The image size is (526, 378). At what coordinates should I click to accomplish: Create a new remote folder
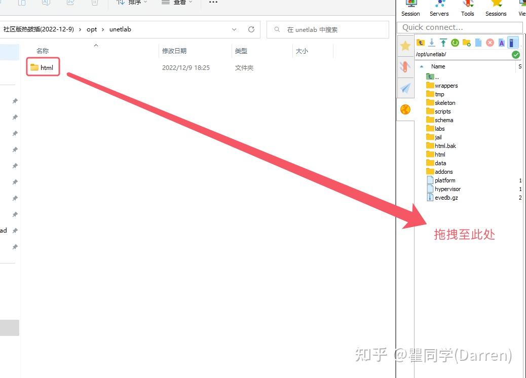coord(467,43)
